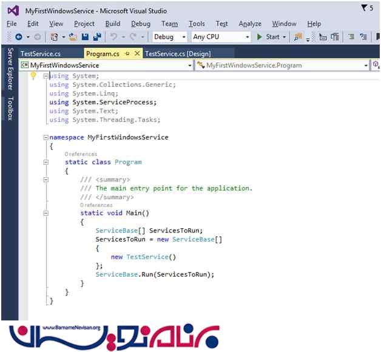Collapse the namespace MyFirstWindowsService code block

point(46,137)
